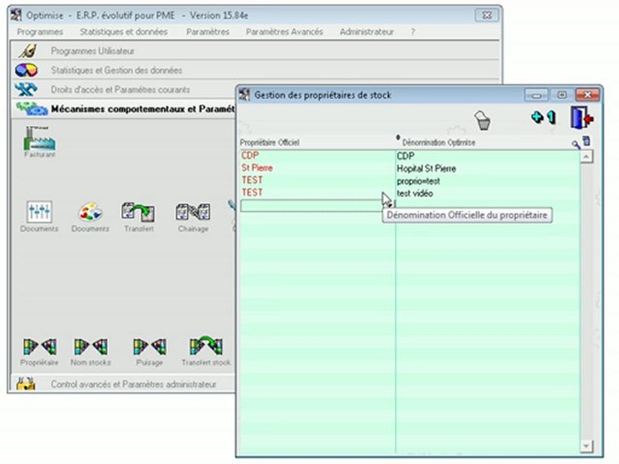
Task: Select the CDP owner cell
Action: [317, 155]
